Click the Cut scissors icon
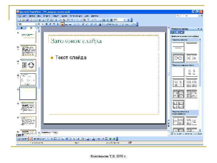This screenshot has height=163, width=217. click(56, 20)
